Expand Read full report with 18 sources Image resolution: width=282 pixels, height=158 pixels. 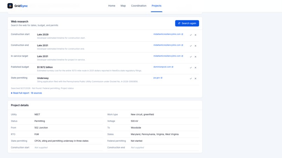[27, 93]
